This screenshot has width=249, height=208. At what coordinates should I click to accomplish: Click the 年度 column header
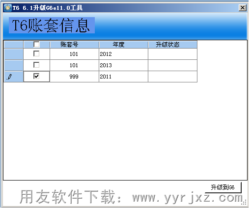[124, 45]
